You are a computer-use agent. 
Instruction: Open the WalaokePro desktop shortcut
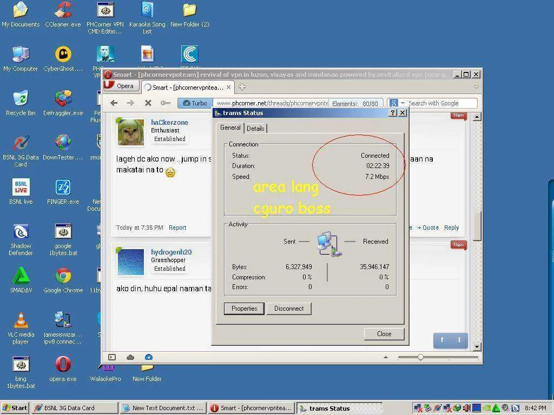click(x=105, y=374)
